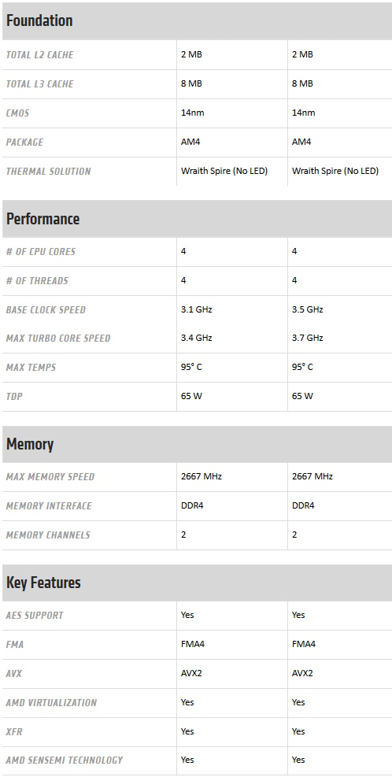Screen dimensions: 392x777
Task: Click the CMOS row label
Action: pos(18,113)
